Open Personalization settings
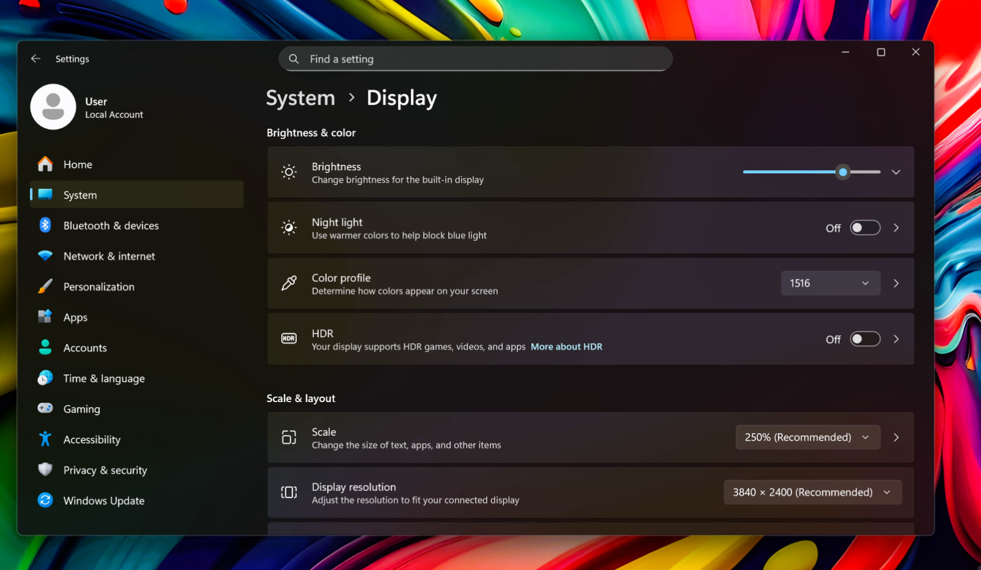 coord(137,286)
